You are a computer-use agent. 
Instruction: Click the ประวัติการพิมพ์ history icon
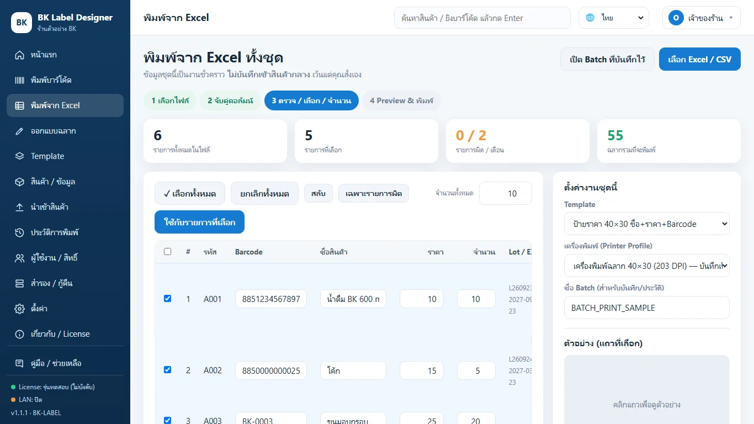pyautogui.click(x=20, y=232)
